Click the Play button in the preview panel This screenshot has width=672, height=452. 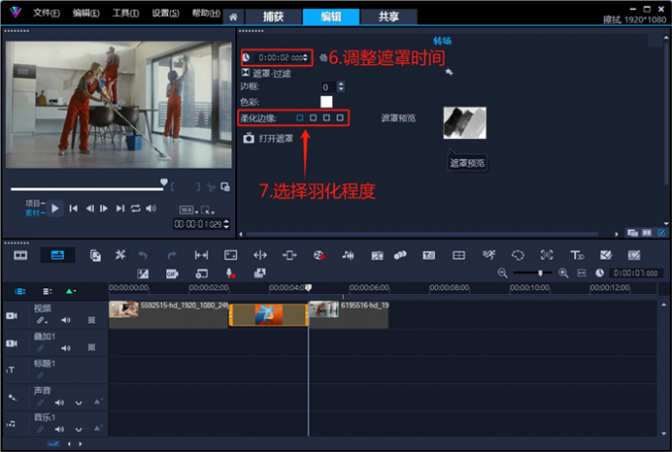click(55, 208)
